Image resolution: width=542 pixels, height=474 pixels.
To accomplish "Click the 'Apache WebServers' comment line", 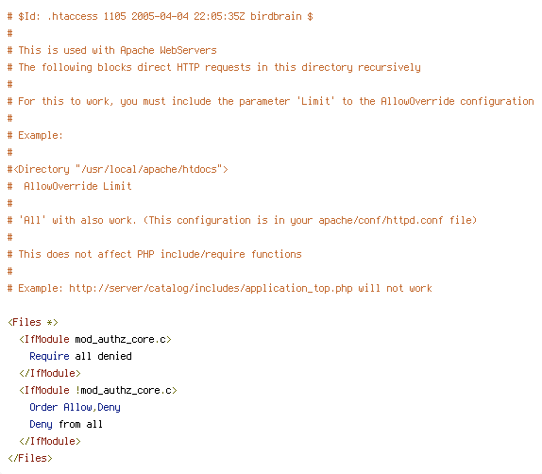I will click(112, 50).
